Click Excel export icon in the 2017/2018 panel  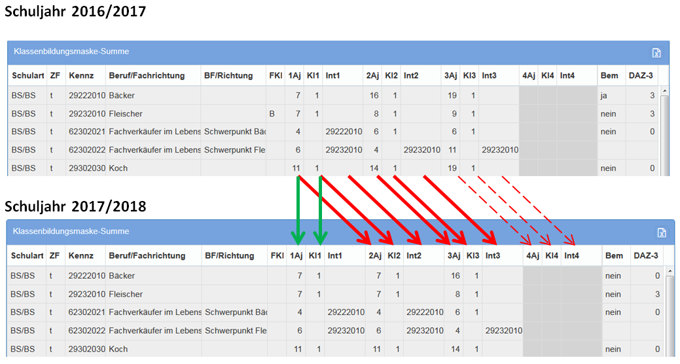pyautogui.click(x=662, y=233)
